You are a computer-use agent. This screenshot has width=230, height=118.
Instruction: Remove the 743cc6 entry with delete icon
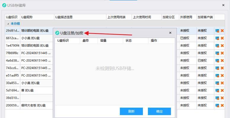tap(222, 68)
